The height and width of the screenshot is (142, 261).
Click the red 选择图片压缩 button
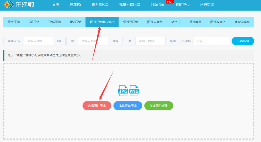[97, 106]
